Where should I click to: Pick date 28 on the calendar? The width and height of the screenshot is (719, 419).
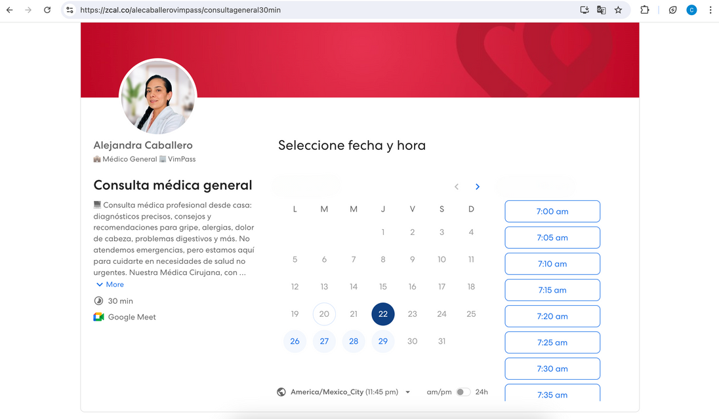click(x=354, y=341)
